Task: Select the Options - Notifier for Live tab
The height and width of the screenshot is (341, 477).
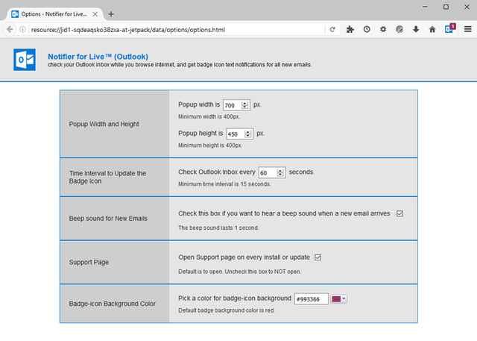Action: [x=54, y=14]
